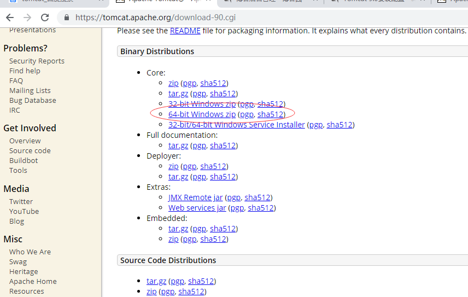Open Security Reports in sidebar
Screen dimensions: 468x297
pos(37,61)
